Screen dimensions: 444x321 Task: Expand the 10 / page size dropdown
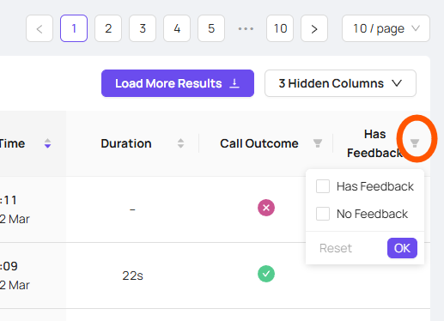coord(386,28)
